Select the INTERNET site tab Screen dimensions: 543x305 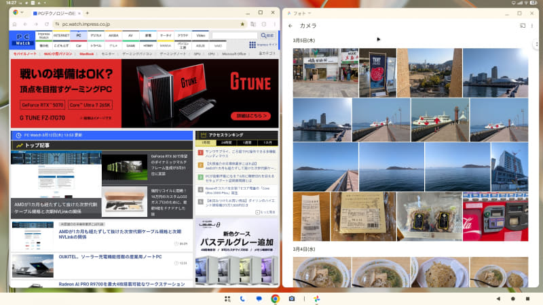pos(61,36)
